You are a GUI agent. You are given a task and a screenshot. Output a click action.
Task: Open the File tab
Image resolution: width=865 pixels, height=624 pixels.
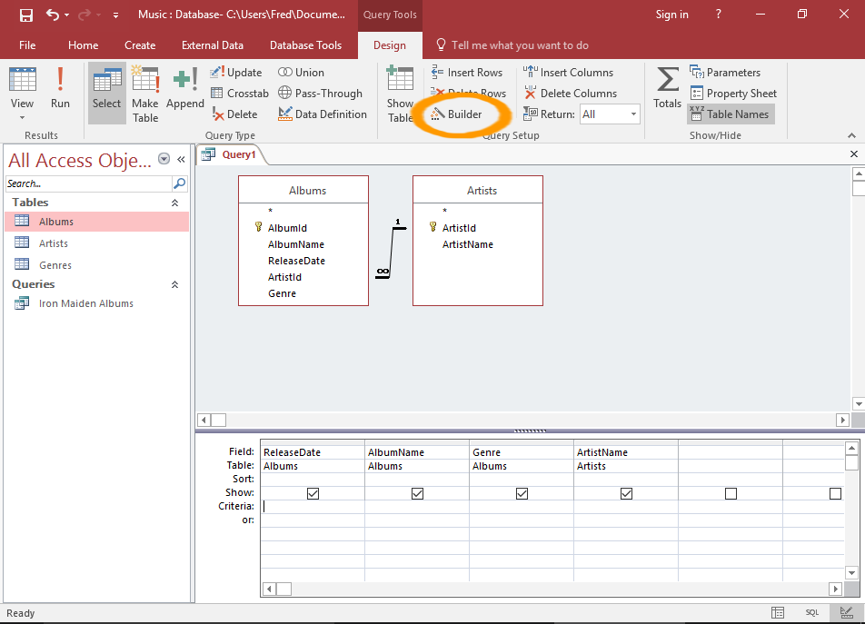(27, 45)
